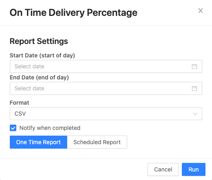Click the CSV selected value text

(x=20, y=114)
